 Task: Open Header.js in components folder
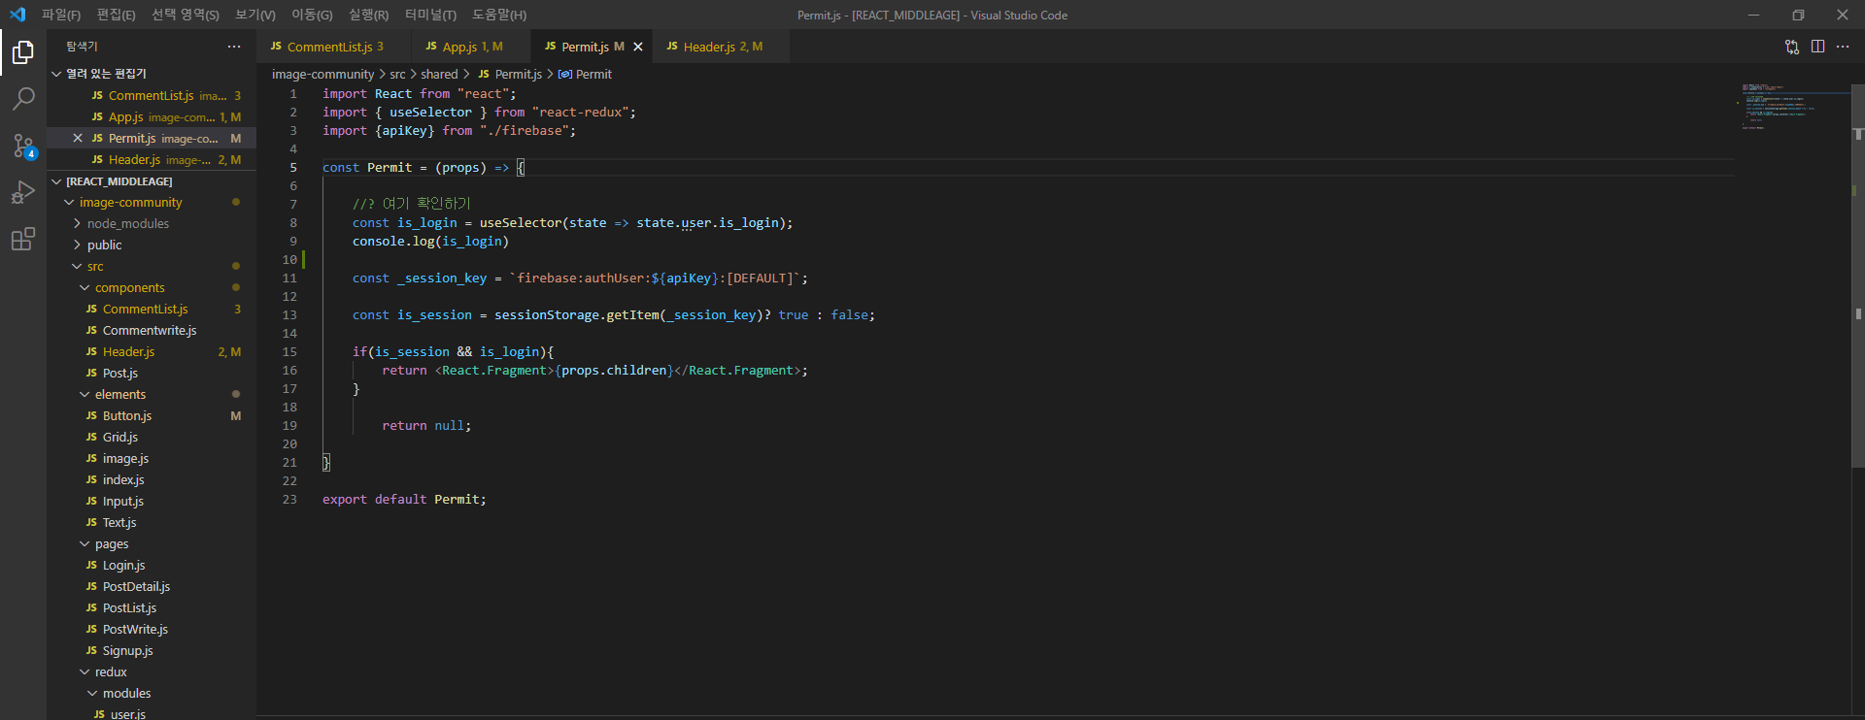click(x=152, y=351)
